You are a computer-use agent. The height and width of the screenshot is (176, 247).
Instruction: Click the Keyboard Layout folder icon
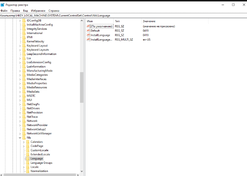[x=24, y=46]
